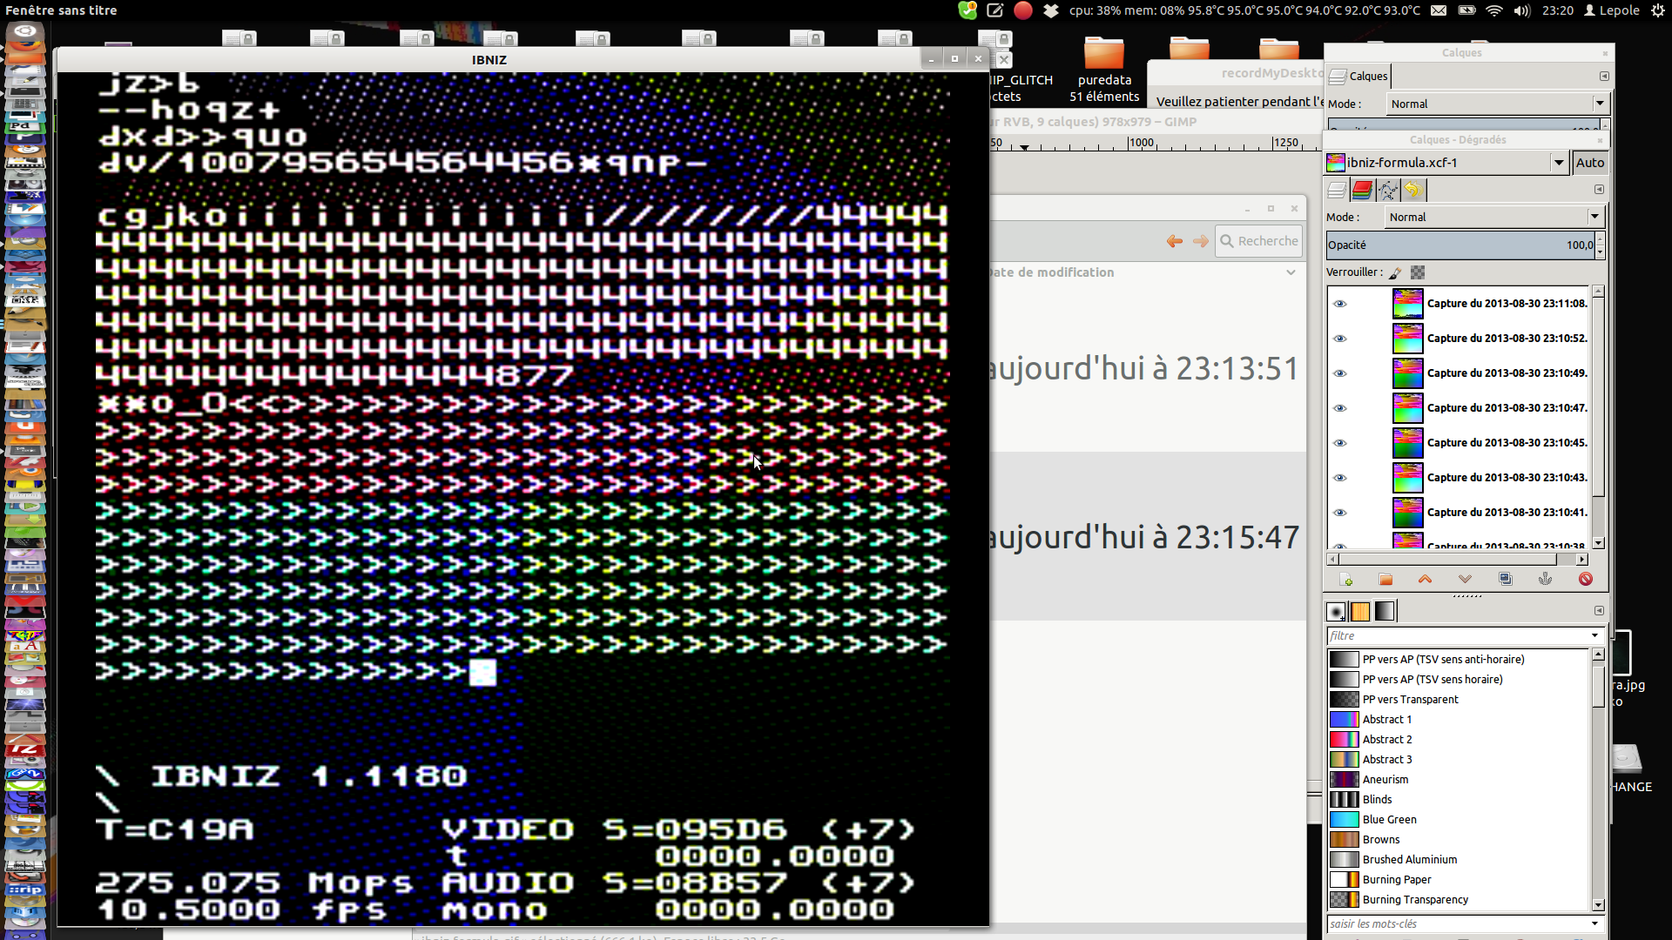Click the new layer group folder icon

[1385, 580]
